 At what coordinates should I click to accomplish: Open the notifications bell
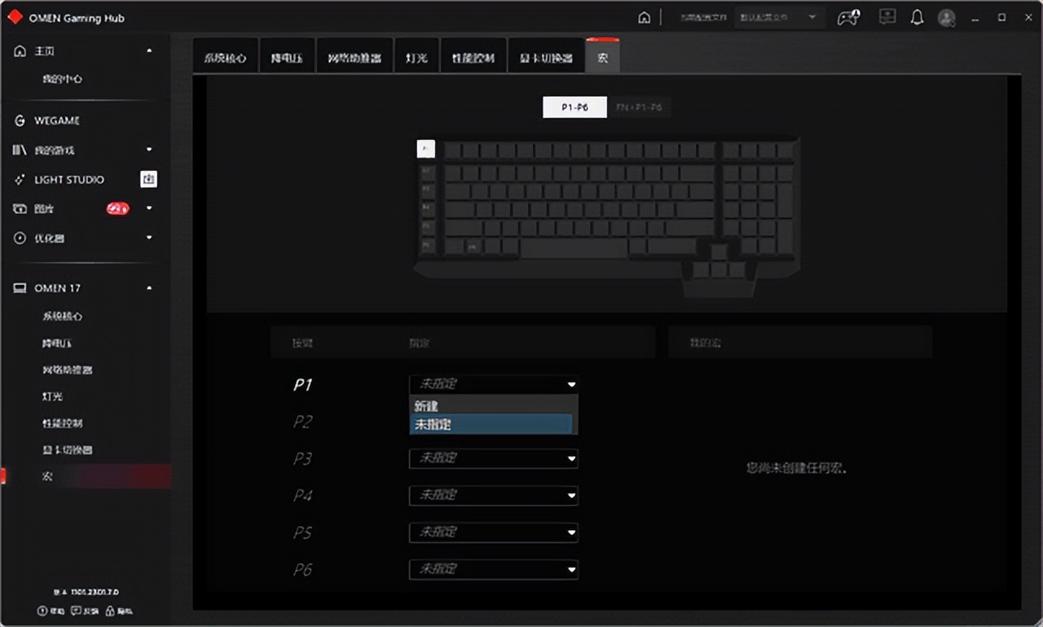click(917, 17)
